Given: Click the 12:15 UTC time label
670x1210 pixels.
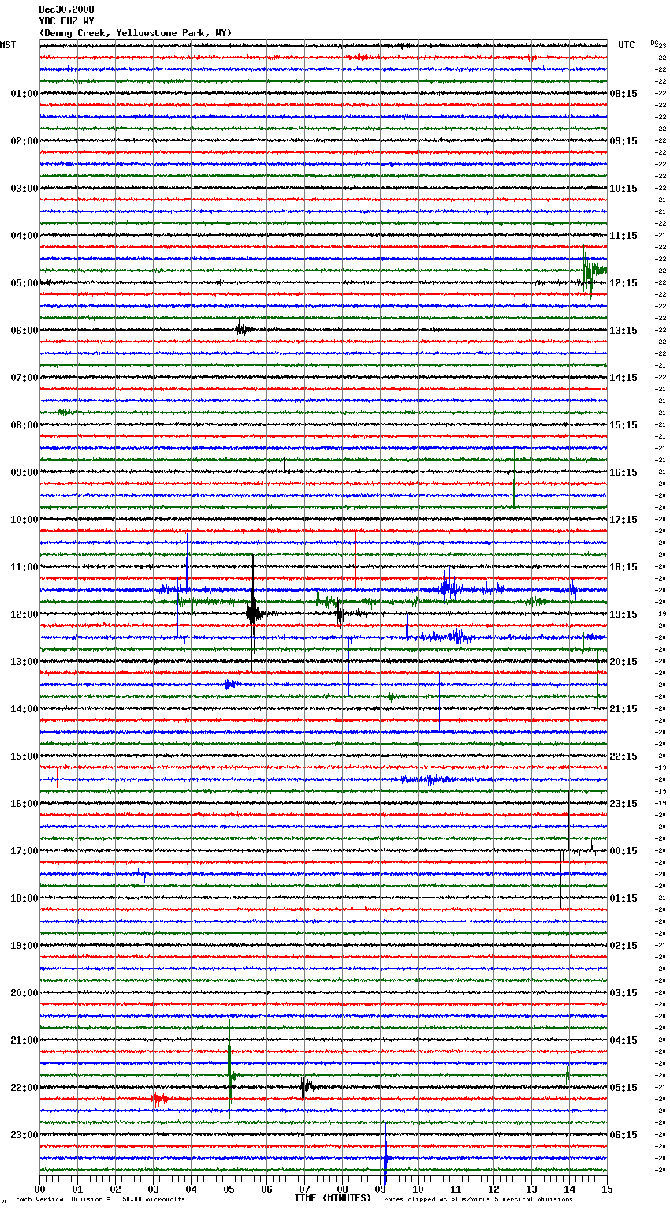Looking at the screenshot, I should point(623,283).
